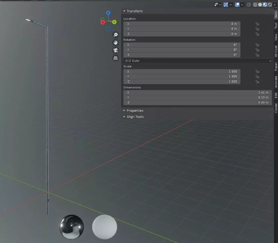278x243 pixels.
Task: Switch to the Create sidebar tab
Action: (x=276, y=108)
